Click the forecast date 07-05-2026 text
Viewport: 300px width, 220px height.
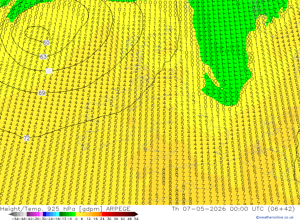click(204, 209)
